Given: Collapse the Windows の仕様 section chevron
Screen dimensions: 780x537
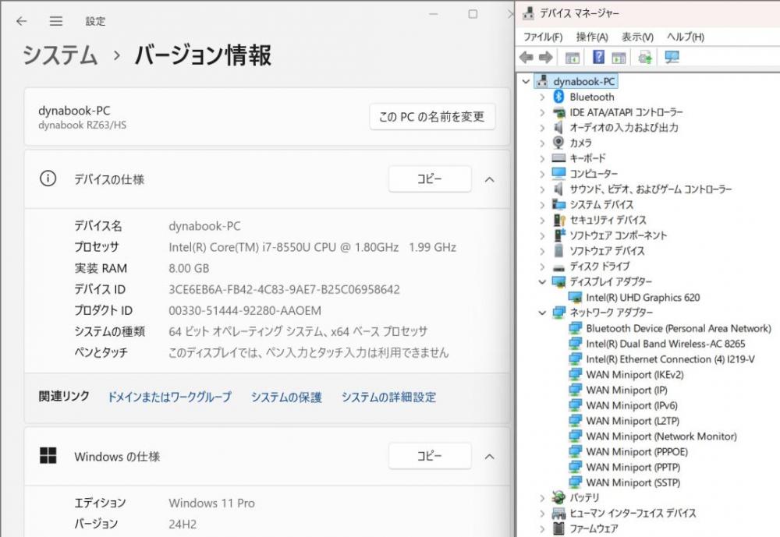Looking at the screenshot, I should (490, 457).
